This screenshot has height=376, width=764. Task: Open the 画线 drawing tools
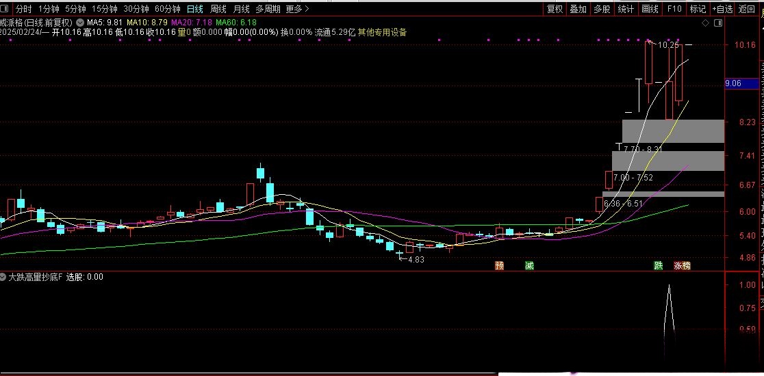[x=650, y=9]
